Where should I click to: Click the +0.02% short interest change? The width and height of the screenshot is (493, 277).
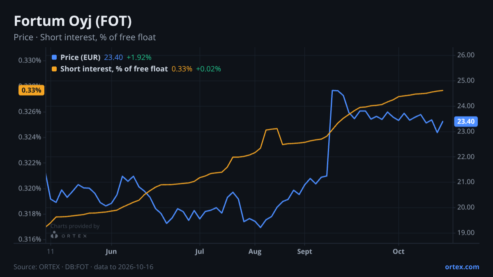tap(209, 69)
